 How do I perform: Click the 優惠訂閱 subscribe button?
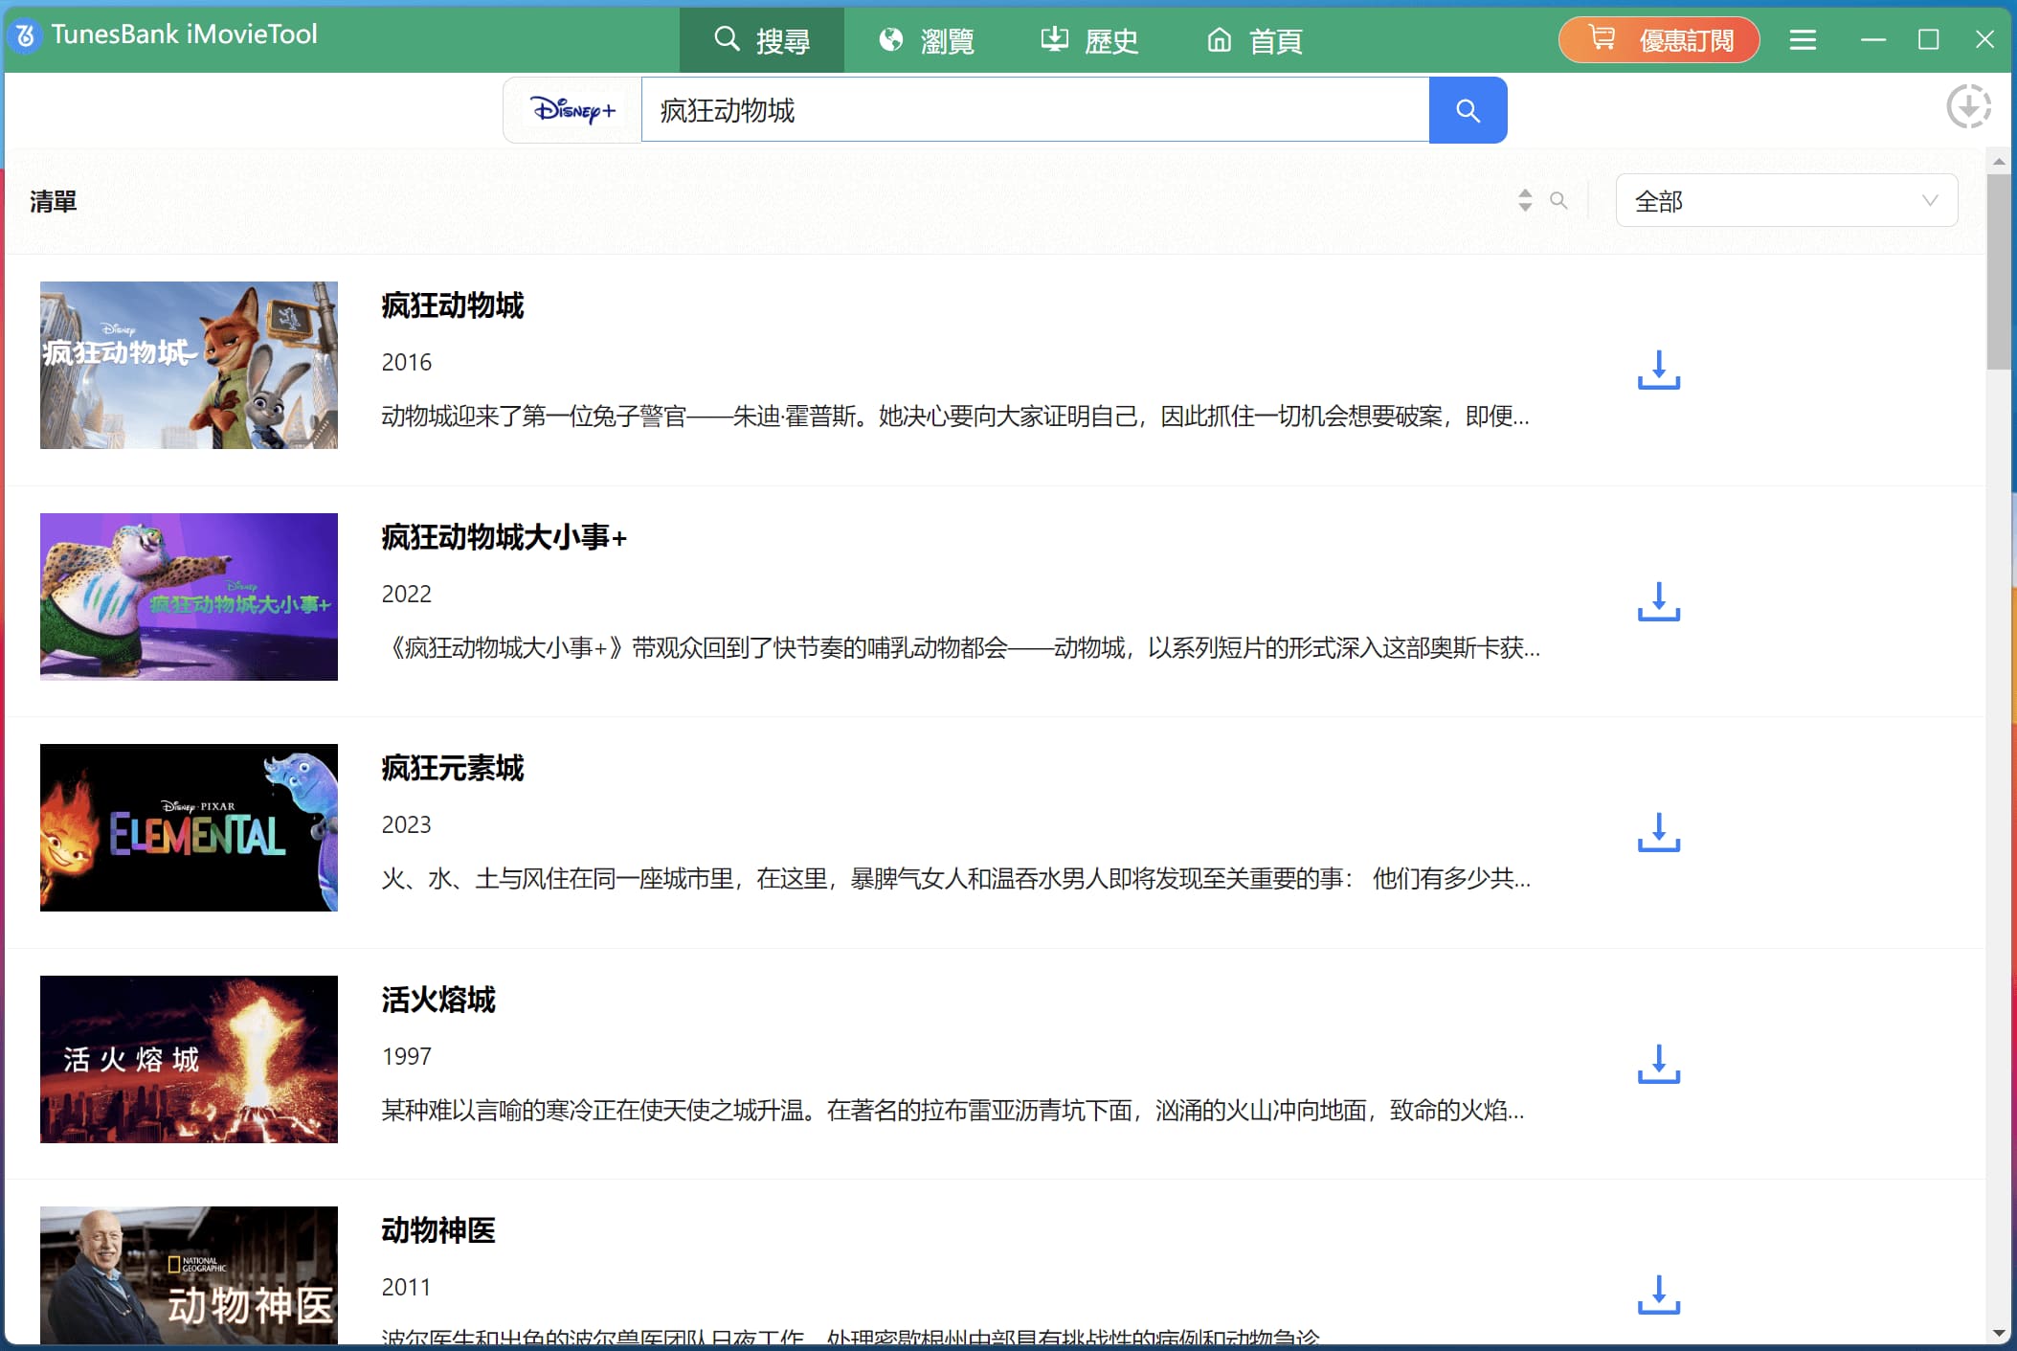(x=1659, y=40)
